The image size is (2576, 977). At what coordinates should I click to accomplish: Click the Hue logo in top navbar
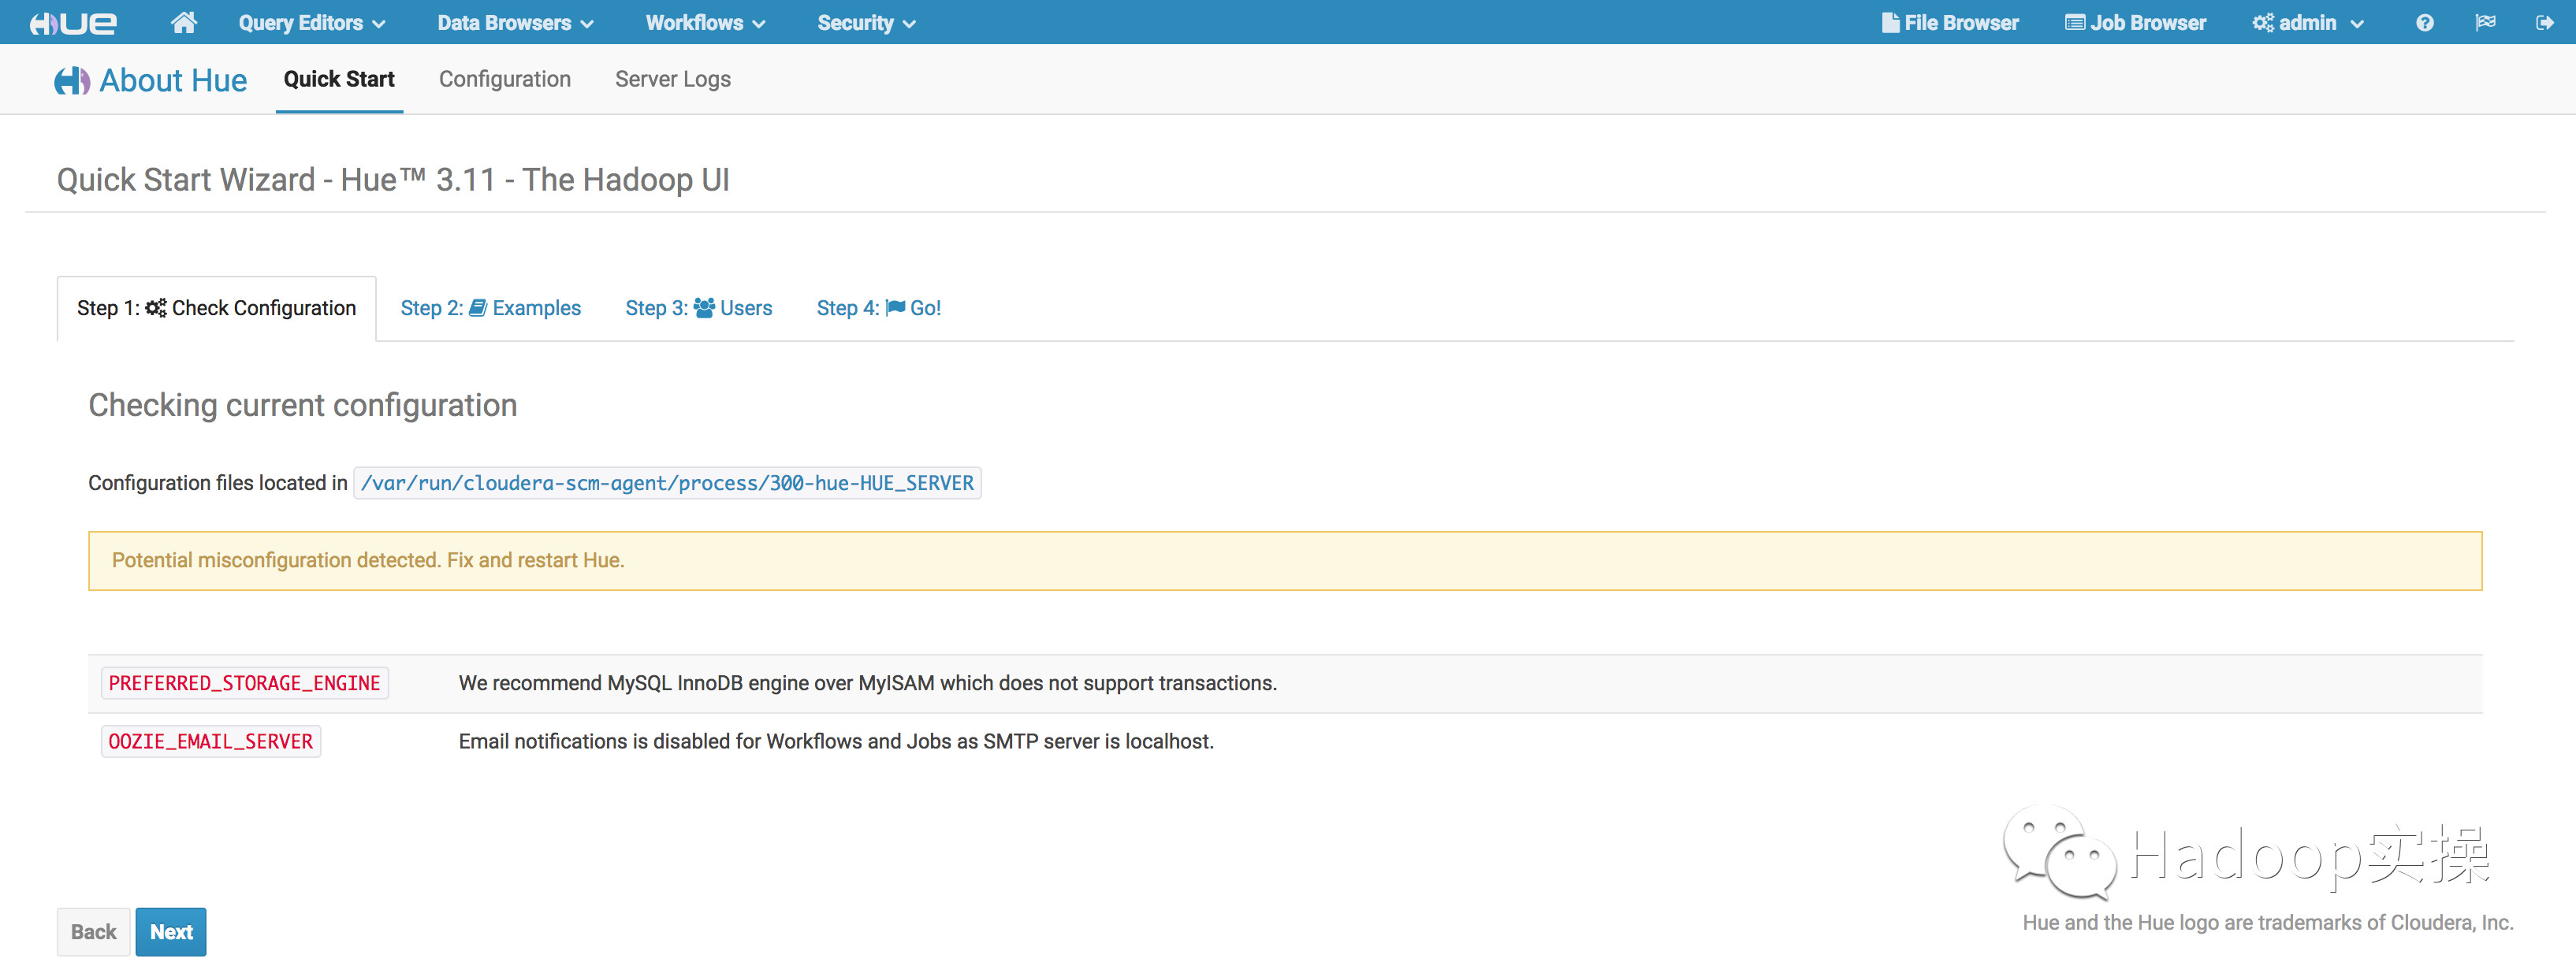click(x=73, y=22)
